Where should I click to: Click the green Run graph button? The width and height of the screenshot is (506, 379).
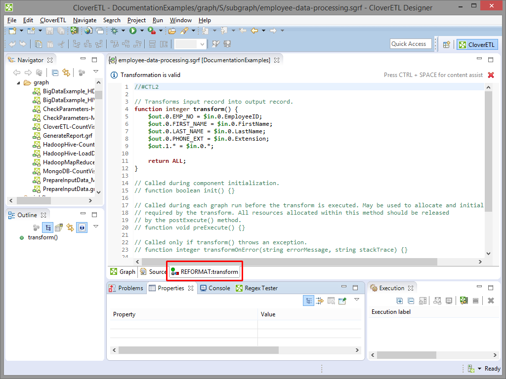pos(133,31)
